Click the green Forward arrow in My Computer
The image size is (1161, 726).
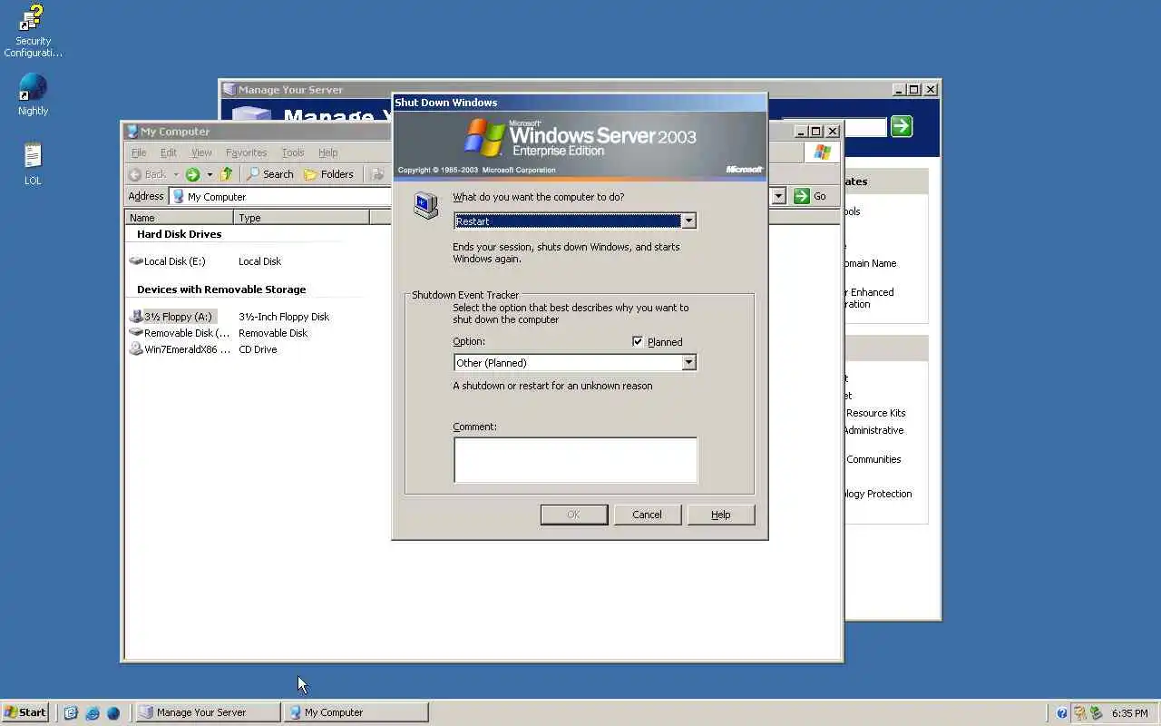[192, 174]
